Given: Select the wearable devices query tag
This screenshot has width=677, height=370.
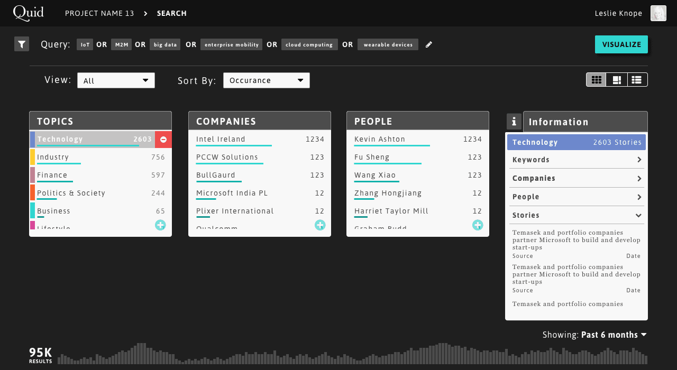Looking at the screenshot, I should click(388, 44).
